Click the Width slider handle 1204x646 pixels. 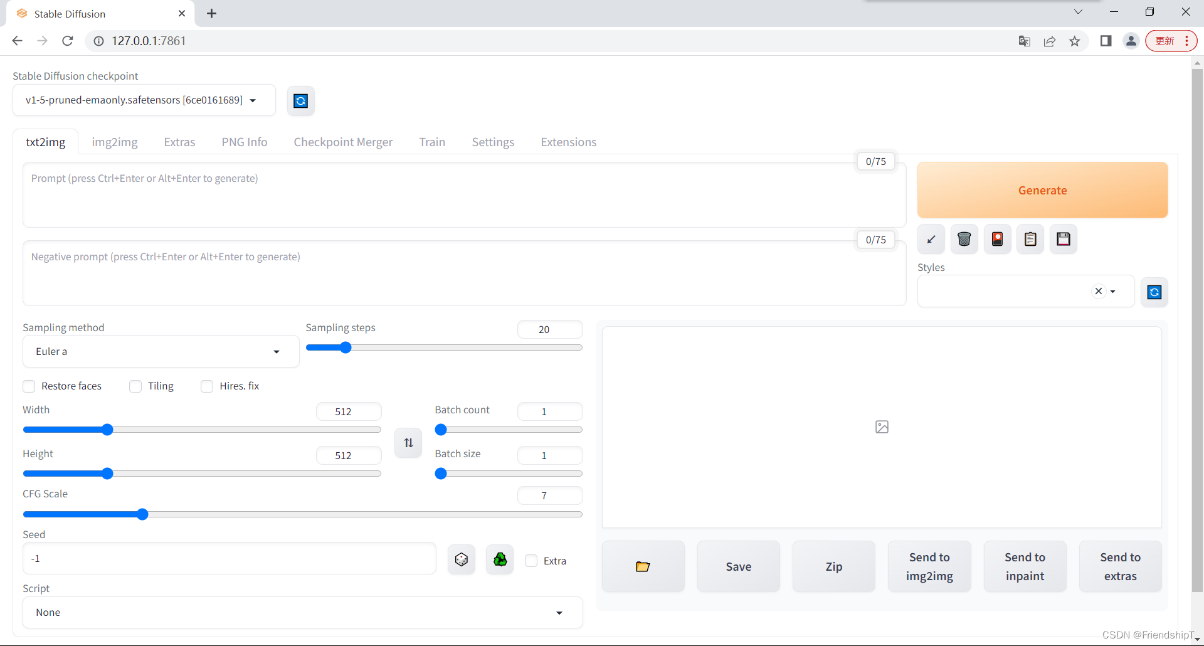pos(107,430)
